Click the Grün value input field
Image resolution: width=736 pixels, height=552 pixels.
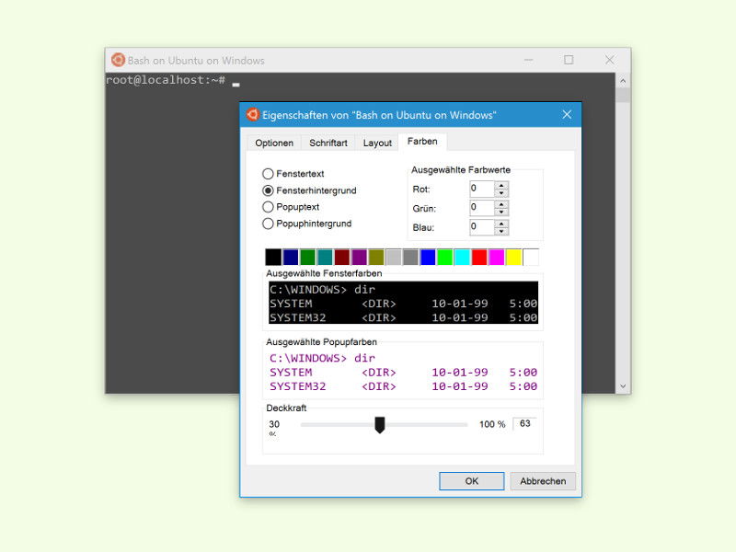tap(481, 208)
